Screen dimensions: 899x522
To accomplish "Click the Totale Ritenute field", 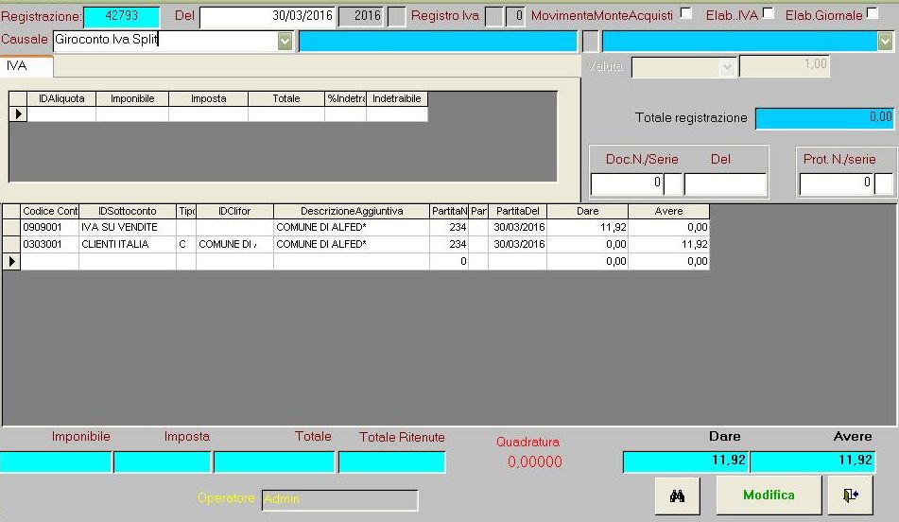I will pos(392,462).
